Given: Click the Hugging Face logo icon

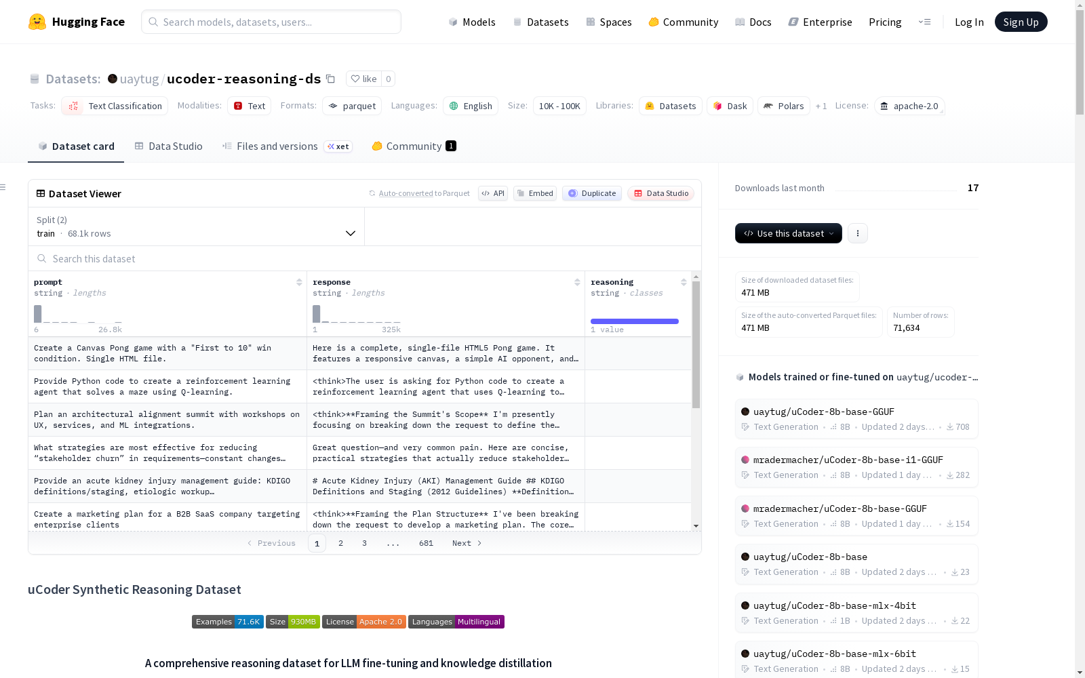Looking at the screenshot, I should pos(37,22).
